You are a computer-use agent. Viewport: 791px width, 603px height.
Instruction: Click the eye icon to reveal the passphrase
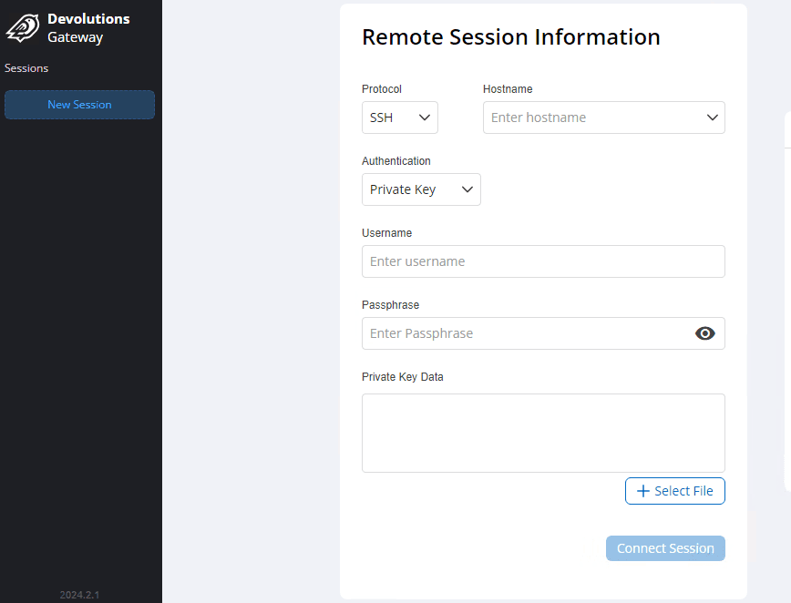tap(704, 333)
